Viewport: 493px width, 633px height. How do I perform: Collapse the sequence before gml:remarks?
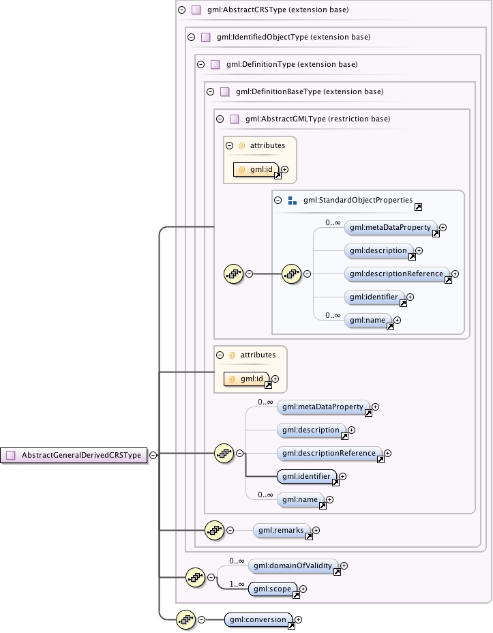(x=230, y=531)
